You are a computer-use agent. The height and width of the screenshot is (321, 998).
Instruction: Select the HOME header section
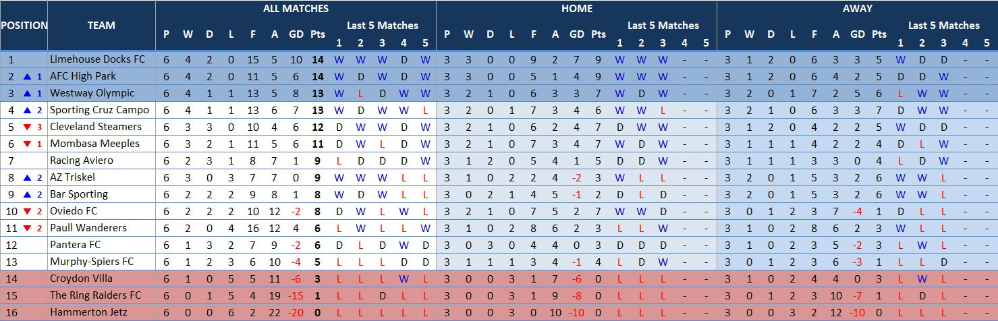[577, 9]
